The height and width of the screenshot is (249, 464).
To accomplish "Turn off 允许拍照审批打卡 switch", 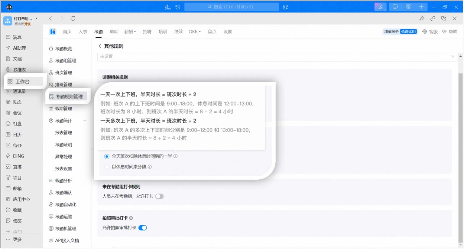I will click(x=143, y=228).
